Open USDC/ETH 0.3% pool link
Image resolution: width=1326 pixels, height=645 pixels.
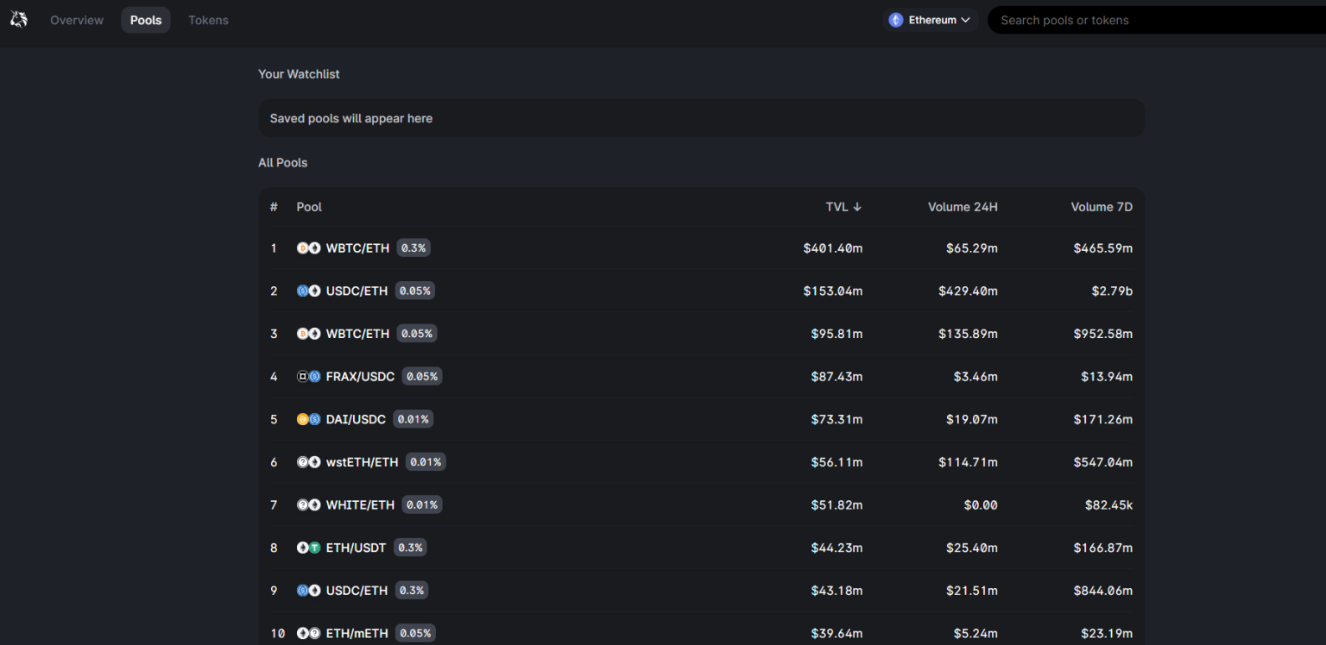(357, 591)
